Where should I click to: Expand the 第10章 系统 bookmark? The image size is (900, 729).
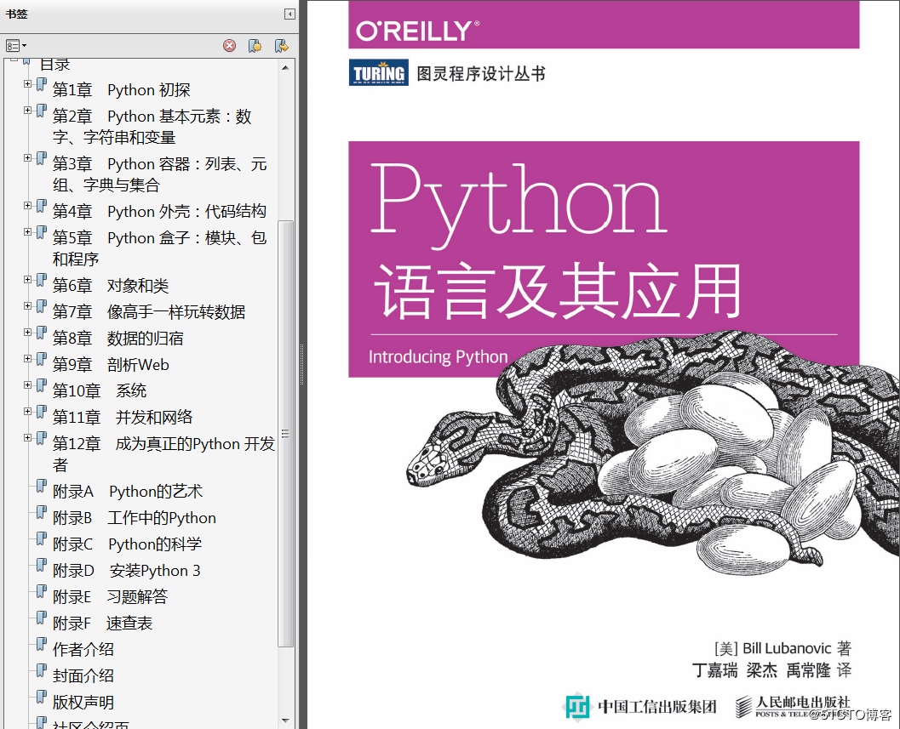pyautogui.click(x=27, y=384)
